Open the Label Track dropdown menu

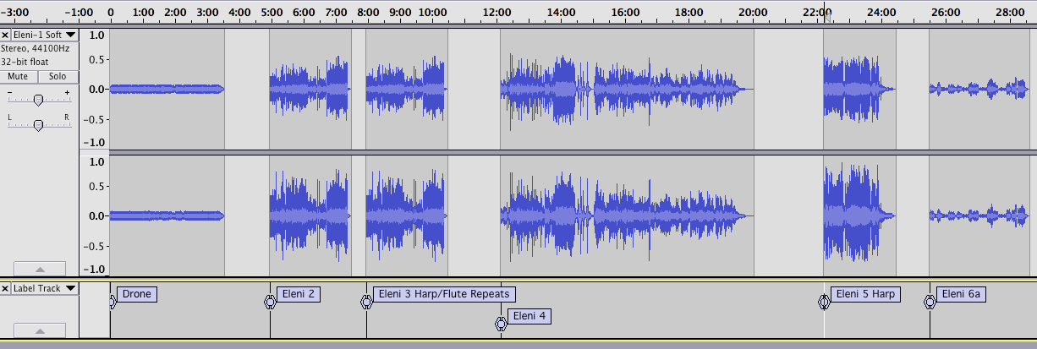(45, 288)
